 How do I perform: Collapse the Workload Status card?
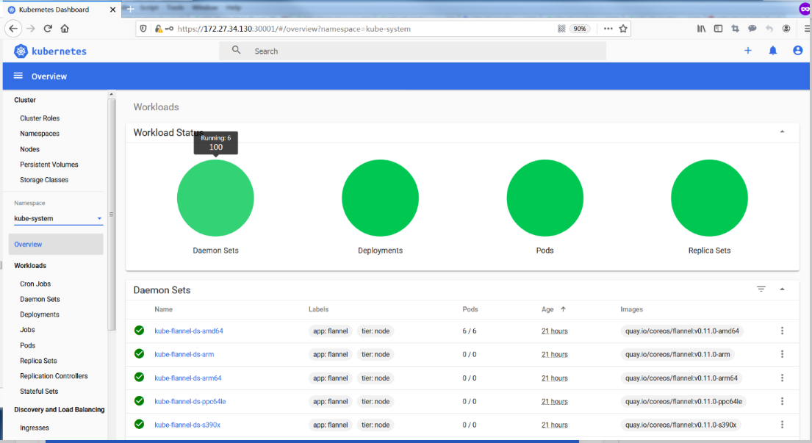point(782,132)
